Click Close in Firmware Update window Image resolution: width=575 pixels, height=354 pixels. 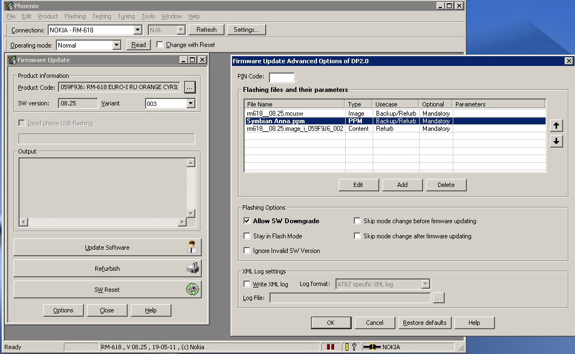coord(107,310)
